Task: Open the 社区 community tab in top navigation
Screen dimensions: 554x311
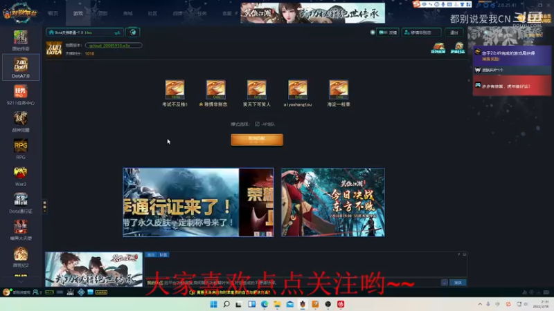Action: pyautogui.click(x=152, y=13)
